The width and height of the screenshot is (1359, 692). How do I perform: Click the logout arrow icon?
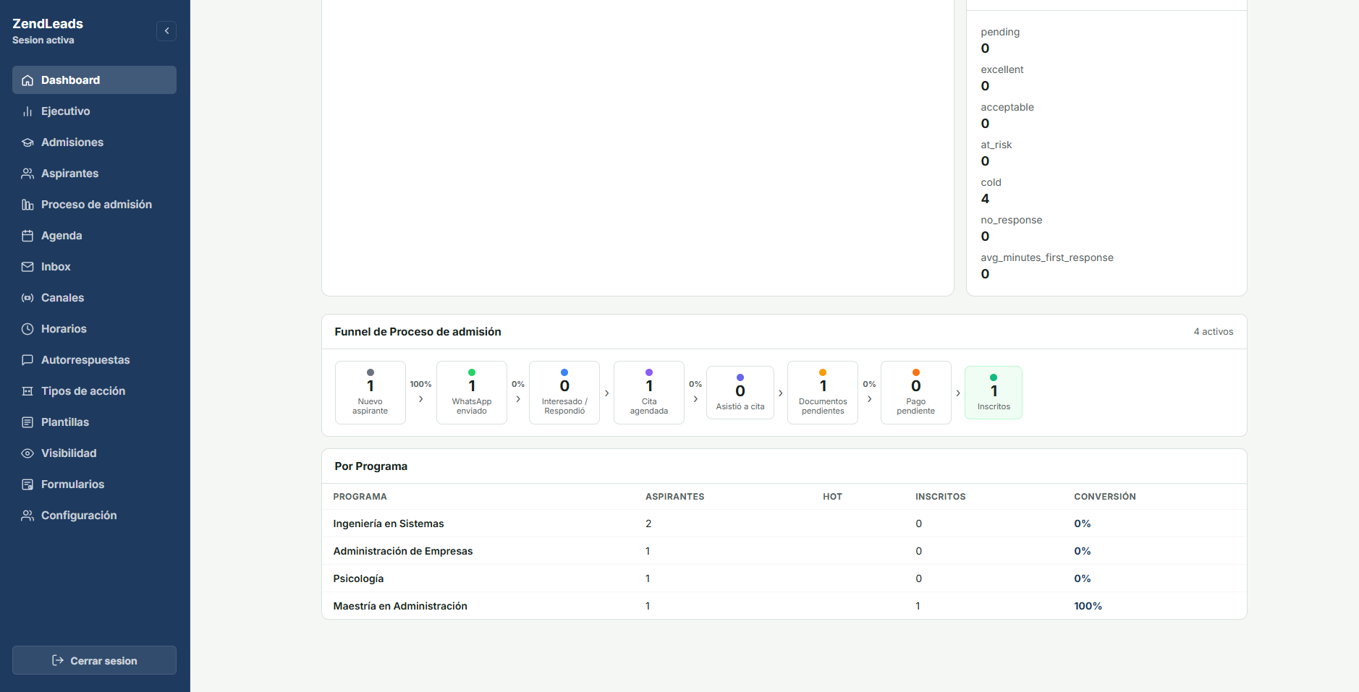click(58, 660)
